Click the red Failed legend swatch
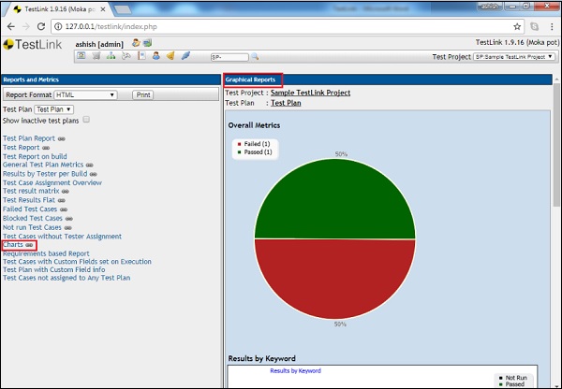562x389 pixels. click(x=240, y=144)
